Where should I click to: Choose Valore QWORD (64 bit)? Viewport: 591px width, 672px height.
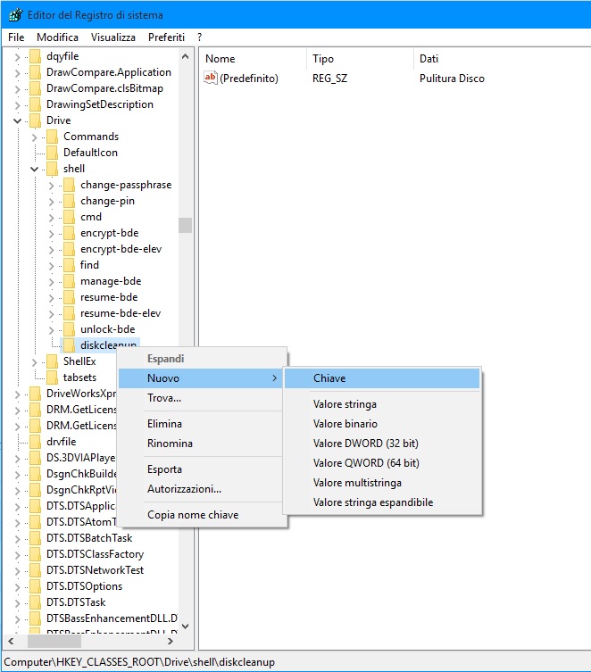coord(382,463)
